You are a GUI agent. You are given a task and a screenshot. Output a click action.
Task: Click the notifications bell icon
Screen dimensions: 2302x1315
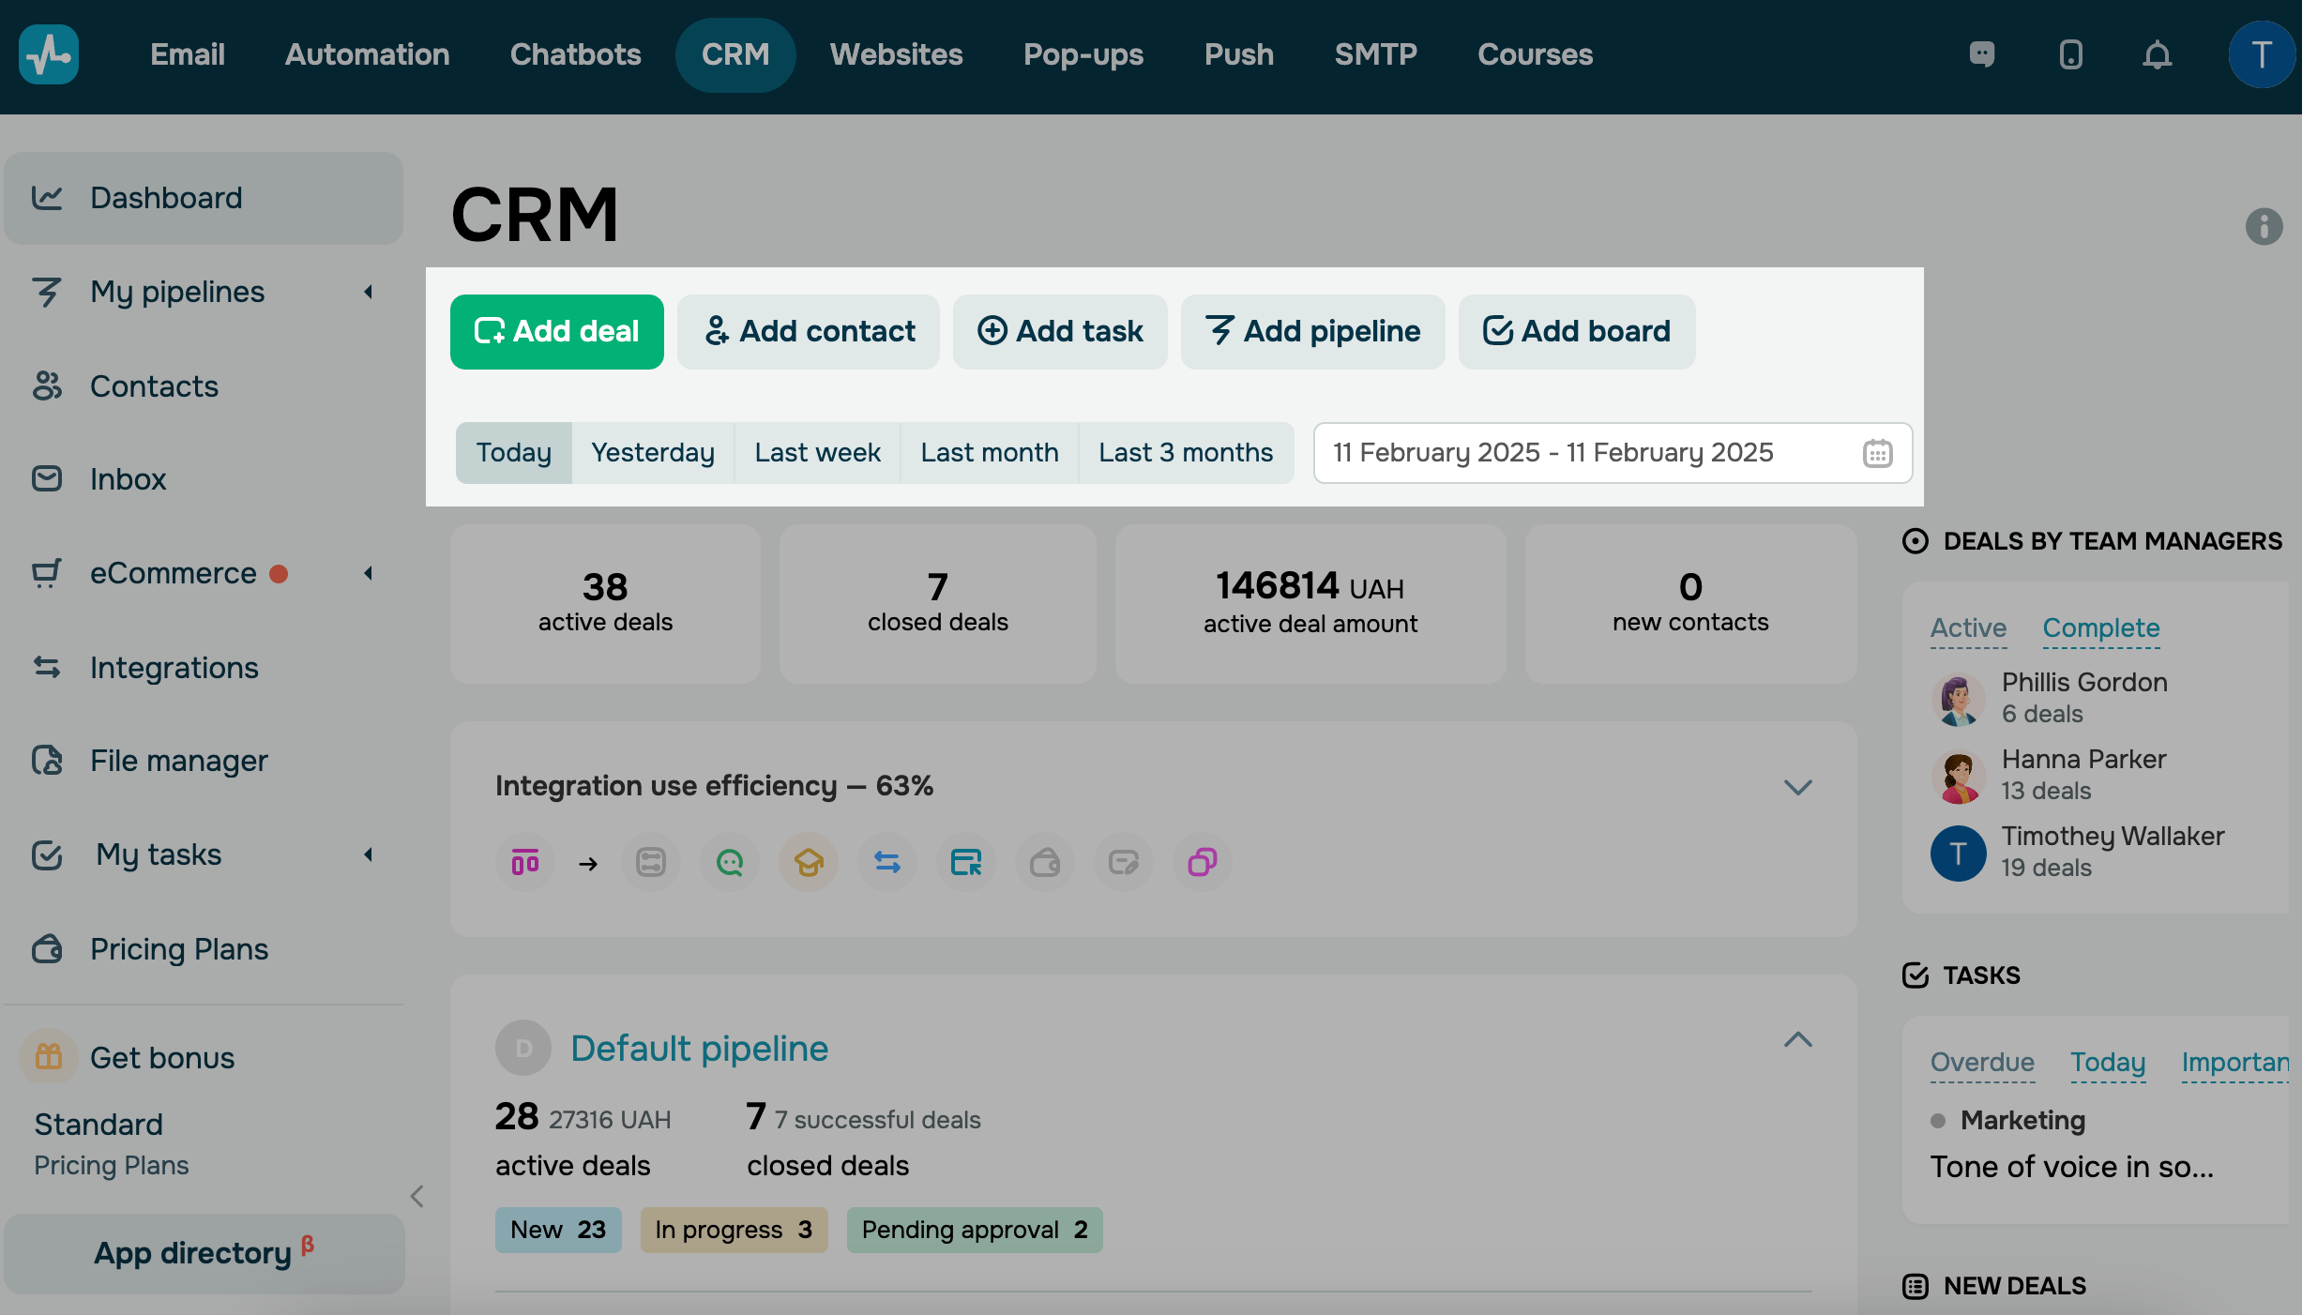point(2157,55)
